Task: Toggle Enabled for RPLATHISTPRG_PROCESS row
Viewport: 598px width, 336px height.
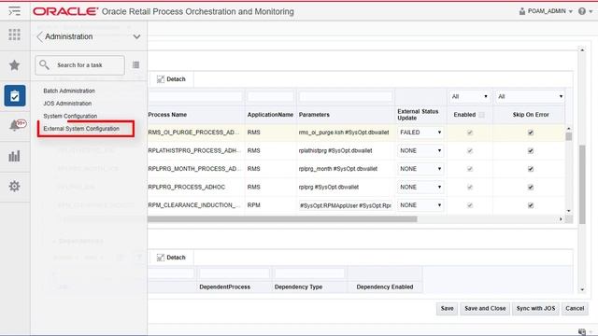Action: 470,151
